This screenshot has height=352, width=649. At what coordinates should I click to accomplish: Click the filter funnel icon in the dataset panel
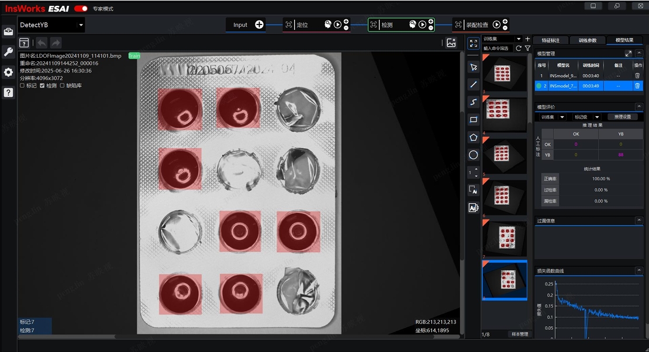527,48
